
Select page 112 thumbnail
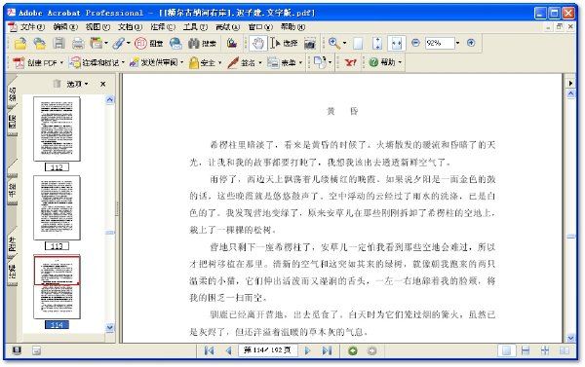(x=57, y=128)
